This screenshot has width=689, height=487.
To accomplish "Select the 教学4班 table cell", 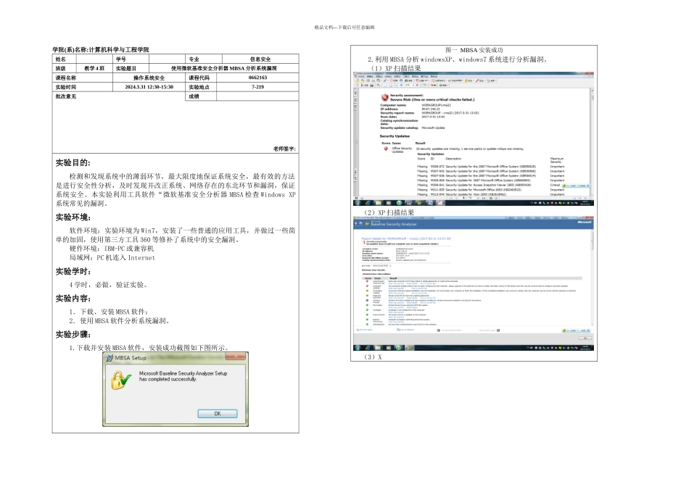I will (x=94, y=69).
